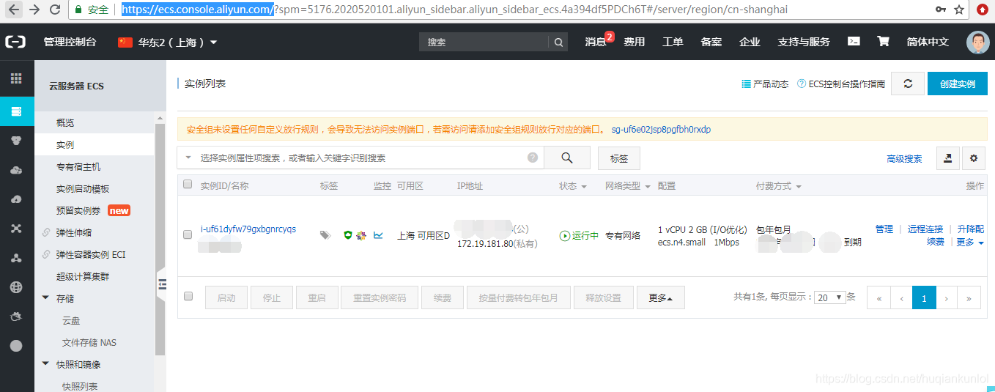The image size is (995, 392).
Task: Open the 企业 top menu
Action: click(750, 42)
